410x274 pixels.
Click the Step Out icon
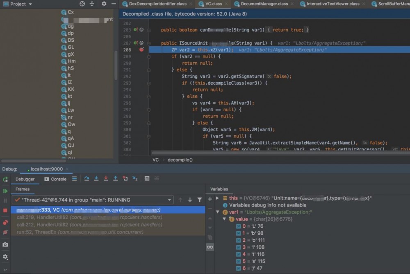pos(116,179)
